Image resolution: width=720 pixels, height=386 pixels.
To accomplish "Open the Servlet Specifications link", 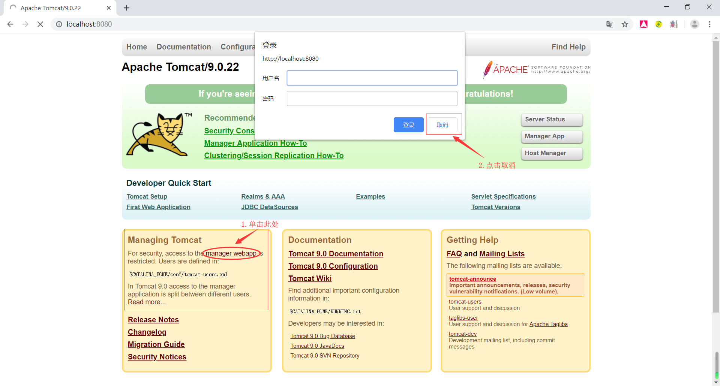I will pyautogui.click(x=503, y=196).
